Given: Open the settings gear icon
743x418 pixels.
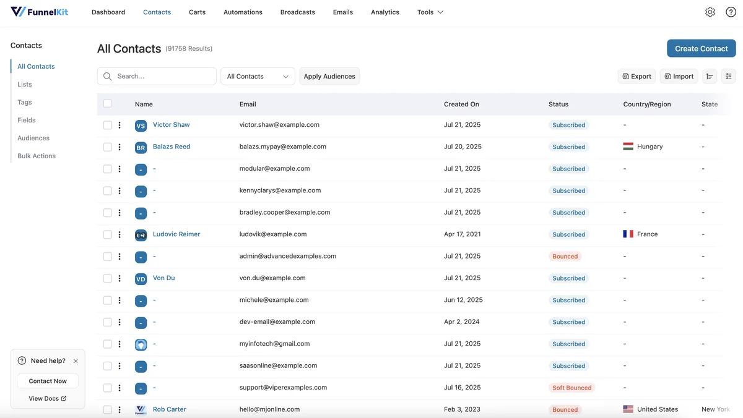Looking at the screenshot, I should pyautogui.click(x=710, y=12).
